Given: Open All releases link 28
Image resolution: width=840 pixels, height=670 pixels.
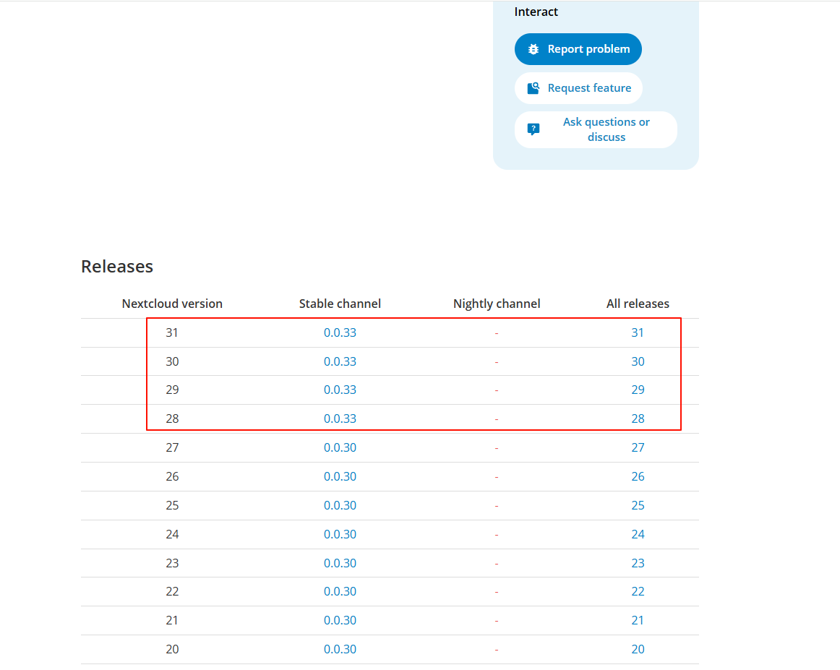Looking at the screenshot, I should (638, 418).
